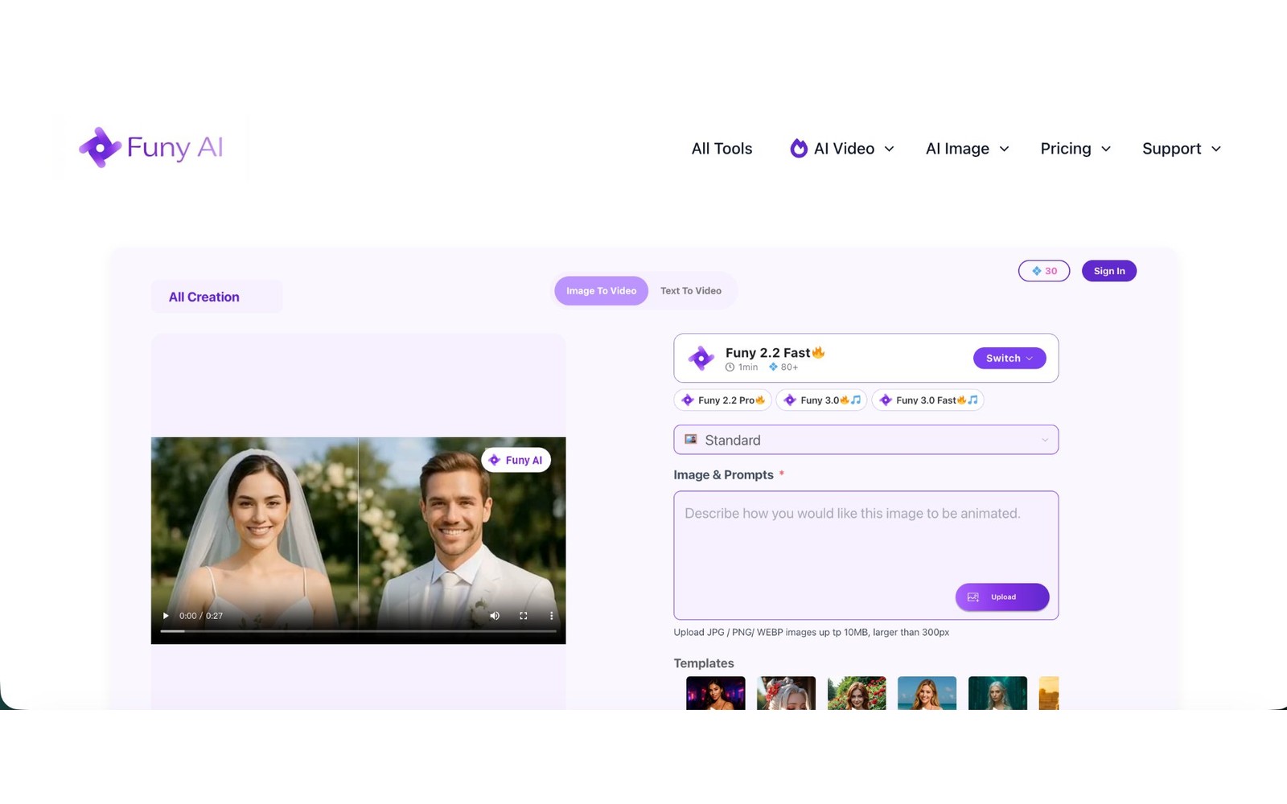Viewport: 1287px width, 804px height.
Task: Switch to the Text To Video tab
Action: [691, 290]
